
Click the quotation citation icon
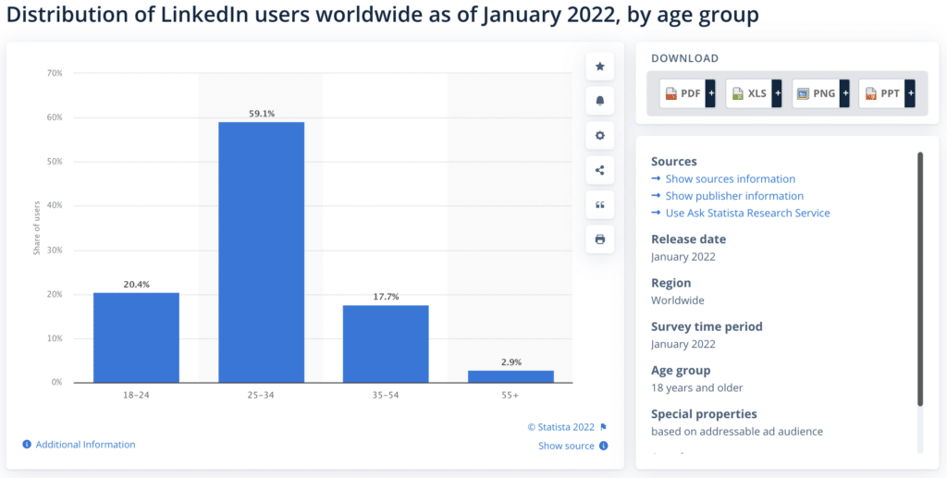coord(599,204)
